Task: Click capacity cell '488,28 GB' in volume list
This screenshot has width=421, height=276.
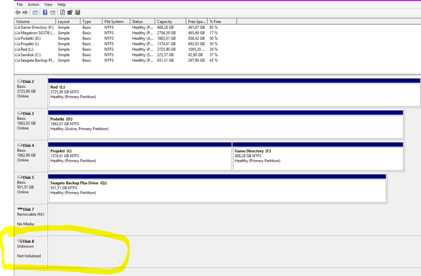Action: coord(165,27)
